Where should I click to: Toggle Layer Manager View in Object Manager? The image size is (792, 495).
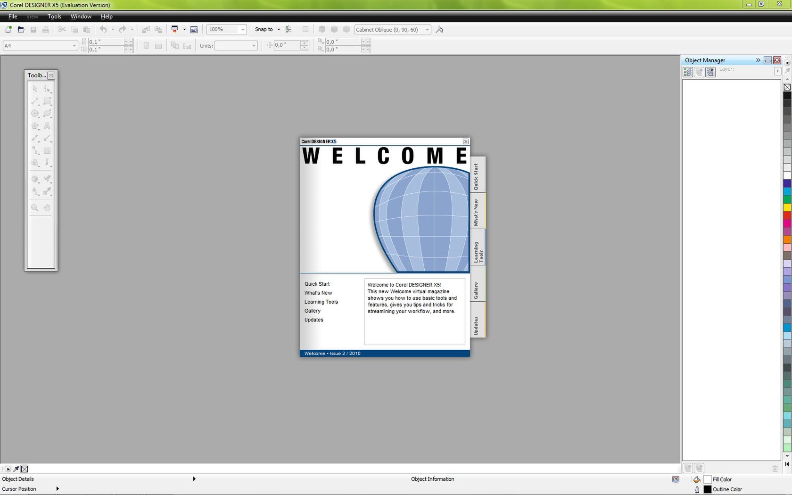click(710, 72)
